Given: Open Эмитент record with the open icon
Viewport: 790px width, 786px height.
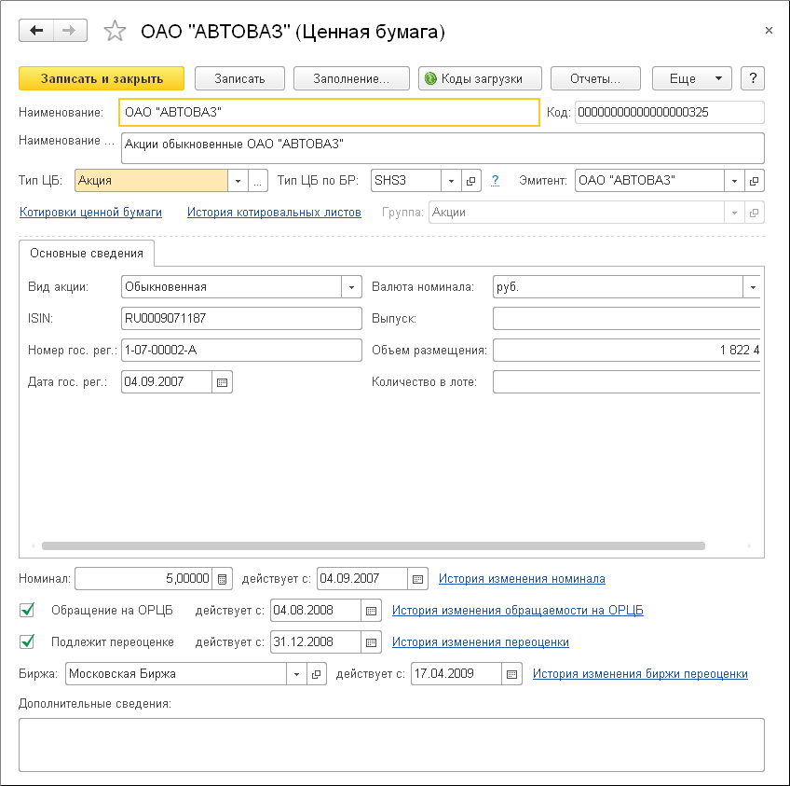Looking at the screenshot, I should point(755,181).
